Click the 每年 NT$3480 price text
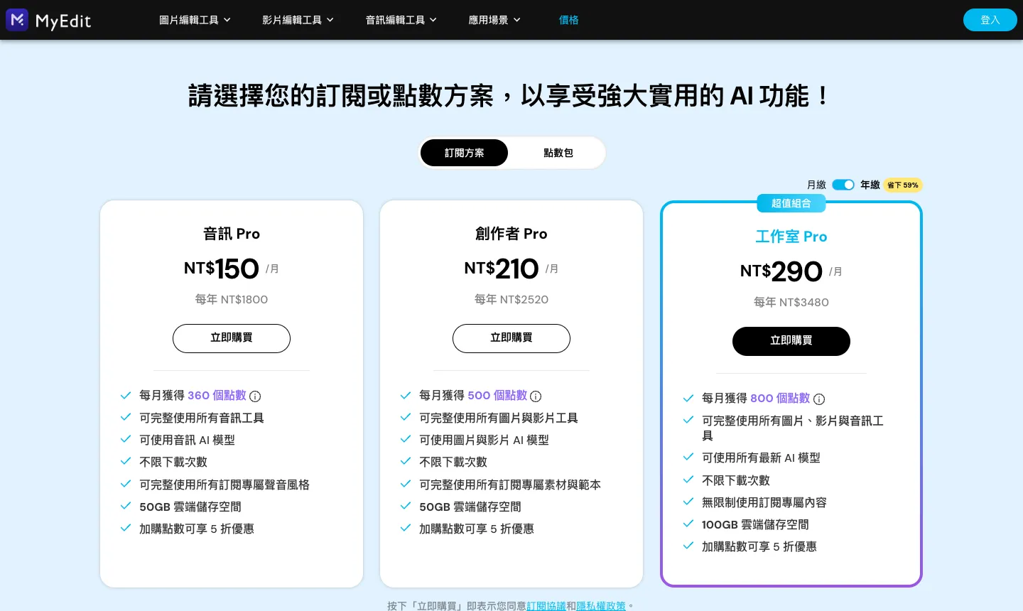Viewport: 1023px width, 611px height. click(x=791, y=303)
